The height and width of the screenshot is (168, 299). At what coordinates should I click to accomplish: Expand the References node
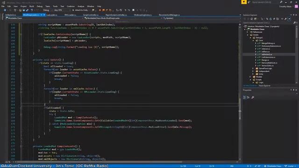[x=248, y=32]
